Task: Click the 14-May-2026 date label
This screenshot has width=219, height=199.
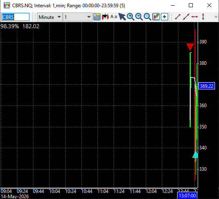Action: click(x=14, y=196)
